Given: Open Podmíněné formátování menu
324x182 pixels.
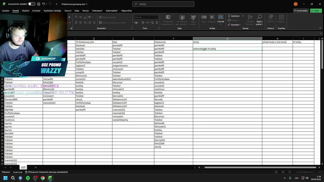Looking at the screenshot, I should point(167,20).
